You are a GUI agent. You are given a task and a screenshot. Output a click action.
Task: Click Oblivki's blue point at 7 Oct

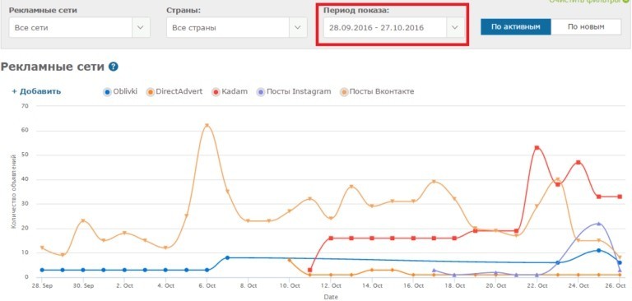click(227, 257)
